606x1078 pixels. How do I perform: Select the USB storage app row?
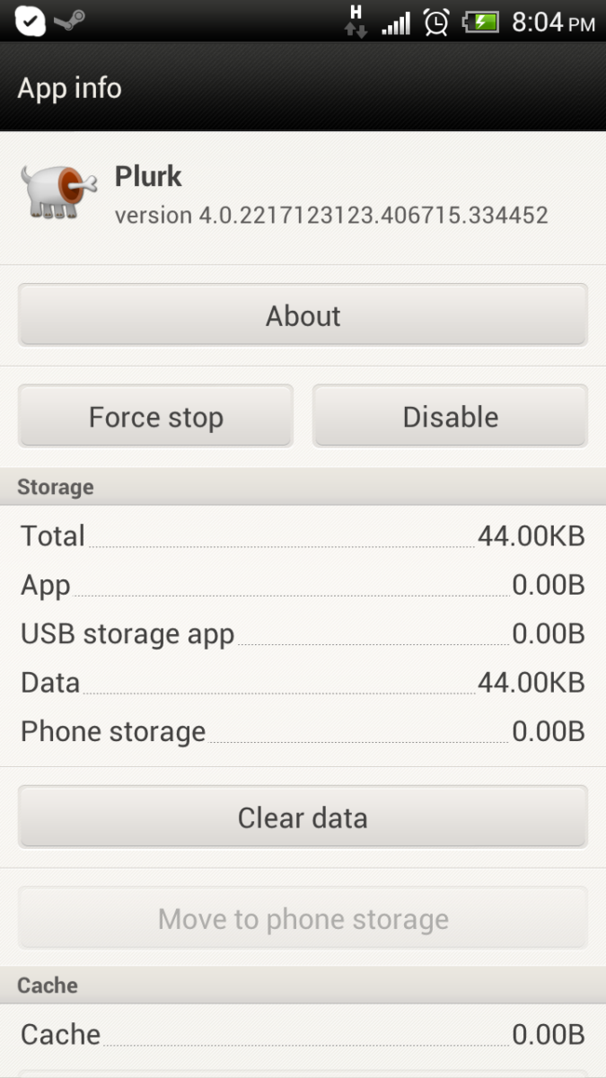303,633
